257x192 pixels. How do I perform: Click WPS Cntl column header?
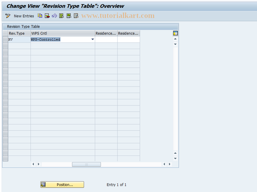(63, 33)
